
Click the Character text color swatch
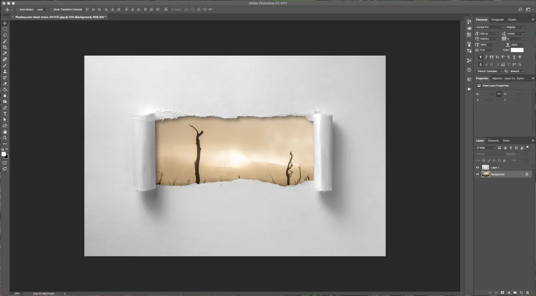pyautogui.click(x=517, y=50)
